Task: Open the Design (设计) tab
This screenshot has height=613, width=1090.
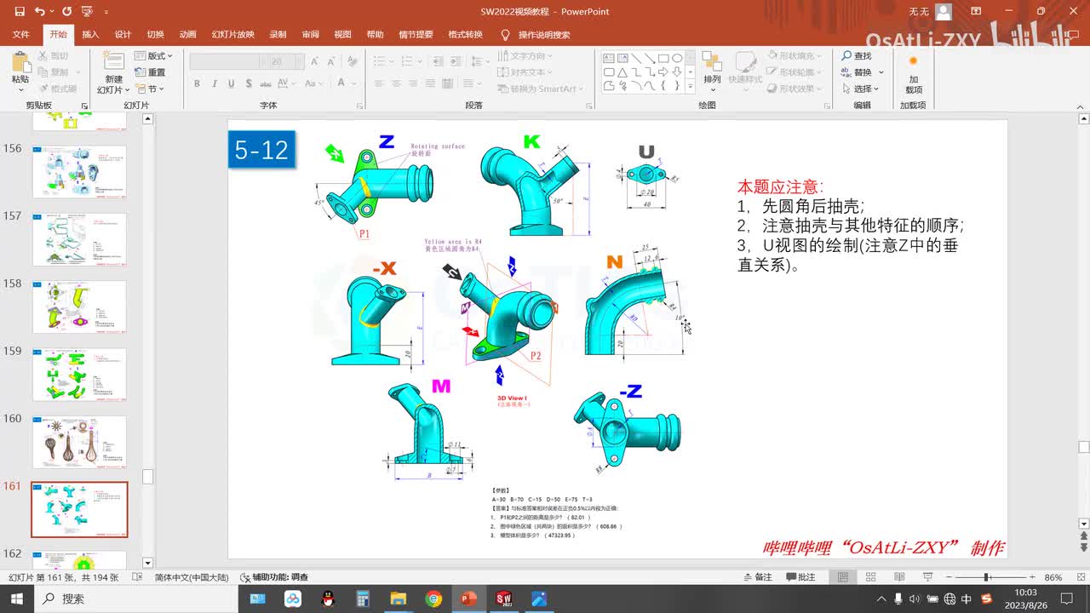Action: coord(123,35)
